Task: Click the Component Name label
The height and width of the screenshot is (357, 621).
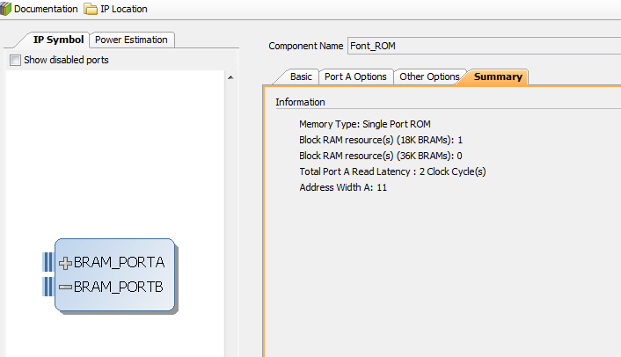Action: tap(306, 46)
